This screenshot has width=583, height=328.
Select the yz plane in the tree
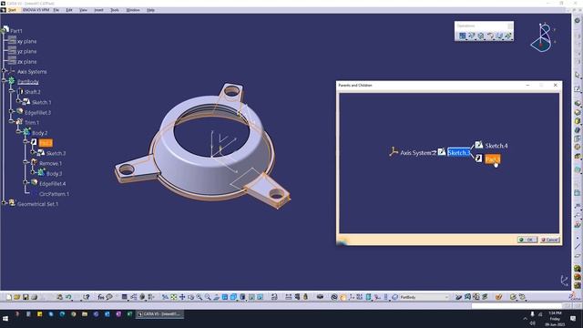[26, 51]
